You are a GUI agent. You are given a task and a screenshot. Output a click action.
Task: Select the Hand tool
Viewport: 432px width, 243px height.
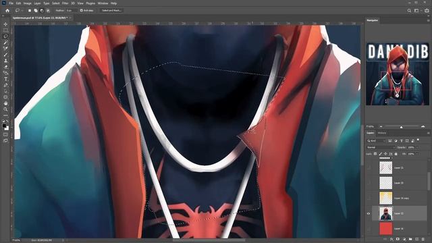(x=5, y=103)
